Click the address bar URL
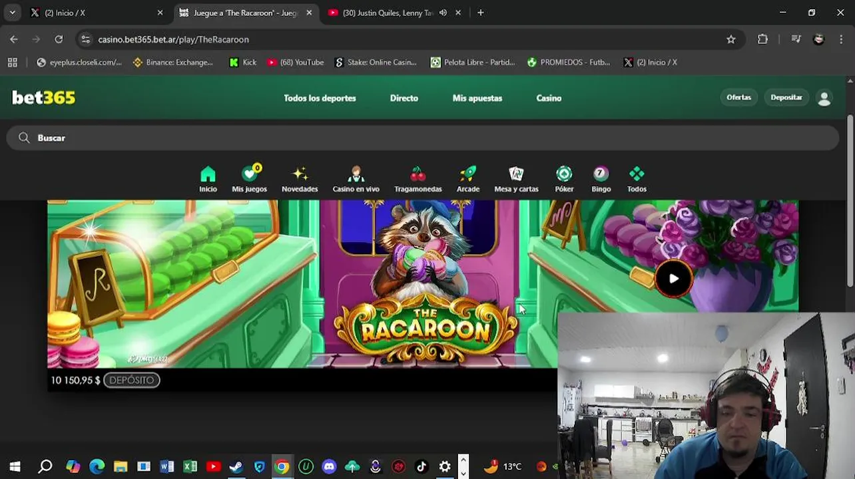 tap(173, 39)
